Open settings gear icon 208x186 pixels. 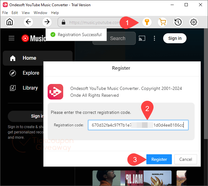(x=194, y=22)
